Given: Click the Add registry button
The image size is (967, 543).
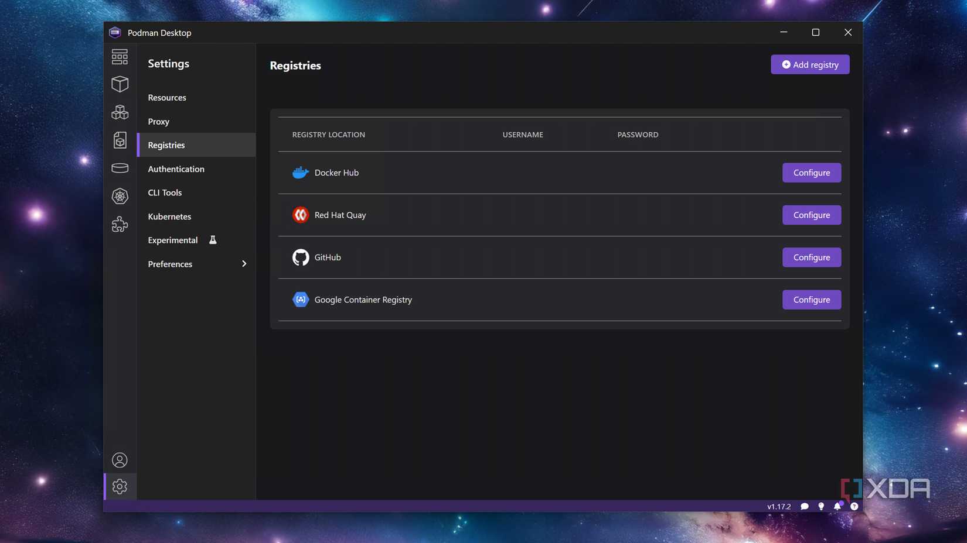Looking at the screenshot, I should pyautogui.click(x=810, y=64).
